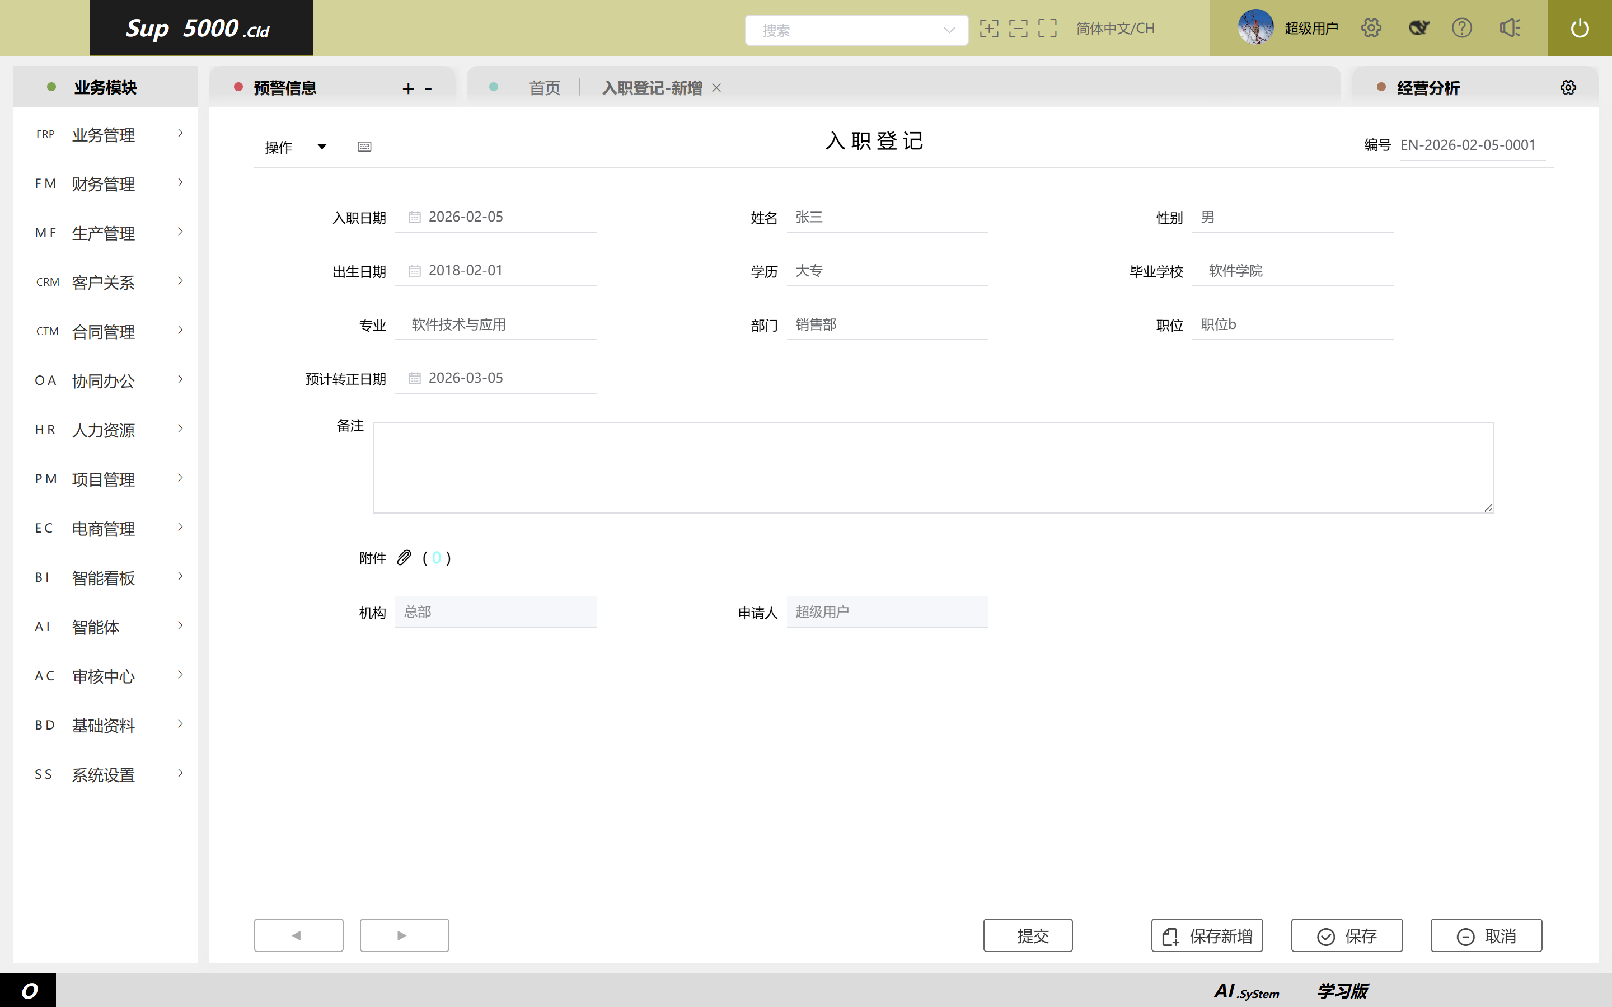The width and height of the screenshot is (1612, 1007).
Task: Close the 入职登记-新增 tab
Action: (x=717, y=88)
